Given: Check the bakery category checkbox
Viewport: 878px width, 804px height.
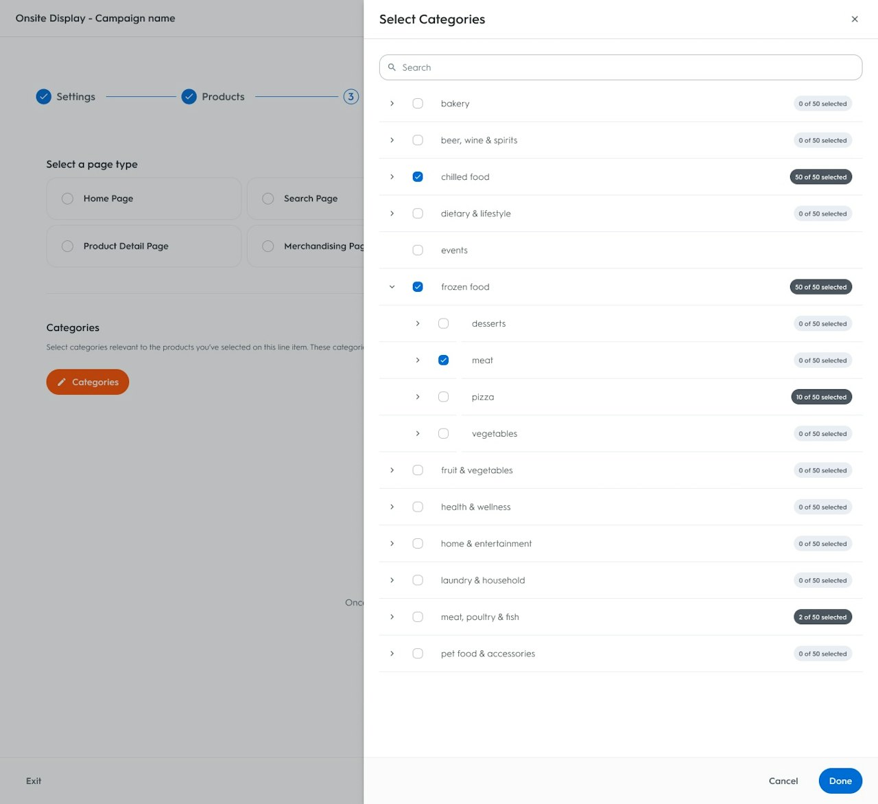Looking at the screenshot, I should coord(418,104).
